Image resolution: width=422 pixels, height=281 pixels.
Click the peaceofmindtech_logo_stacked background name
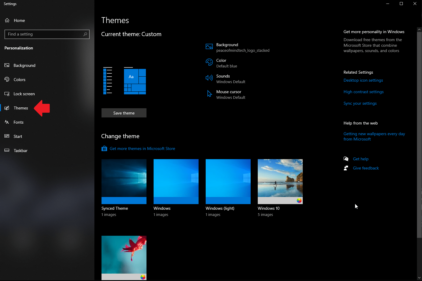click(243, 50)
